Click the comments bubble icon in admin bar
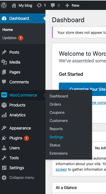The height and width of the screenshot is (194, 106). [53, 6]
